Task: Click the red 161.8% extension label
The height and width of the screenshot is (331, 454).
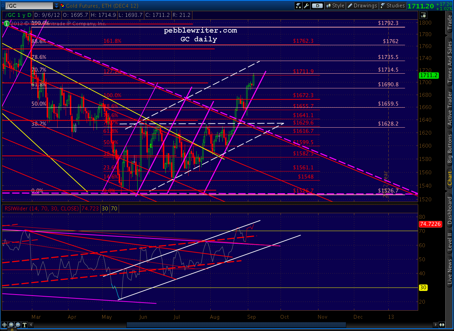Action: 112,41
